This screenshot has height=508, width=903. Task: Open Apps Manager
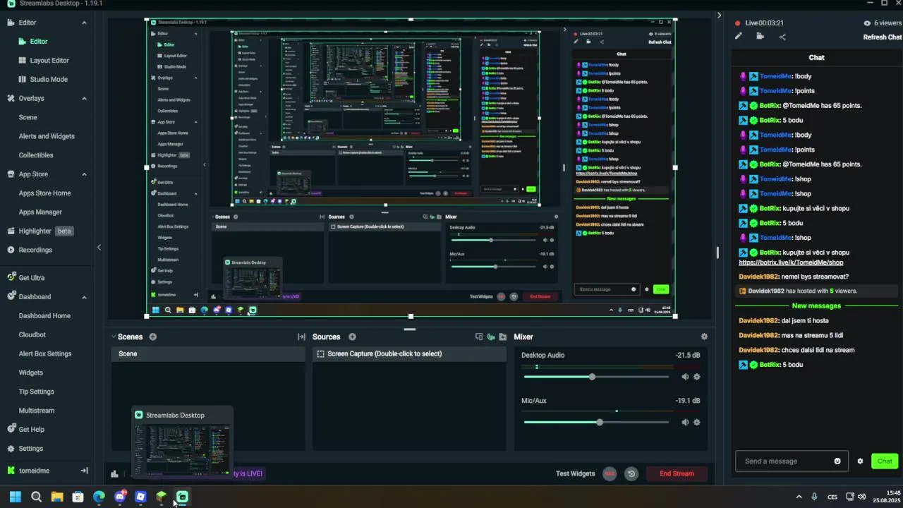pyautogui.click(x=40, y=212)
